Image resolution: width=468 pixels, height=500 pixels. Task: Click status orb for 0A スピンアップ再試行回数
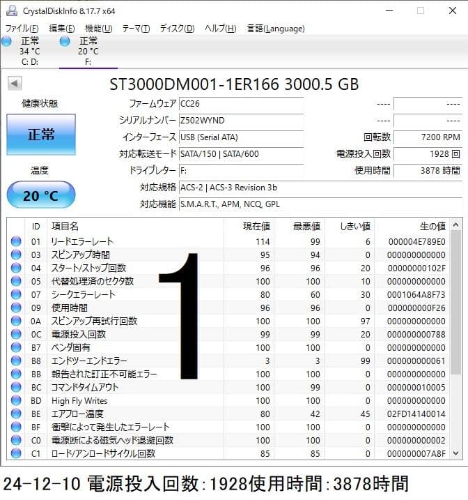[x=16, y=321]
